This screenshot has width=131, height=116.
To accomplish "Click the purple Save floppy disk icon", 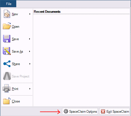I will pos(7,39).
